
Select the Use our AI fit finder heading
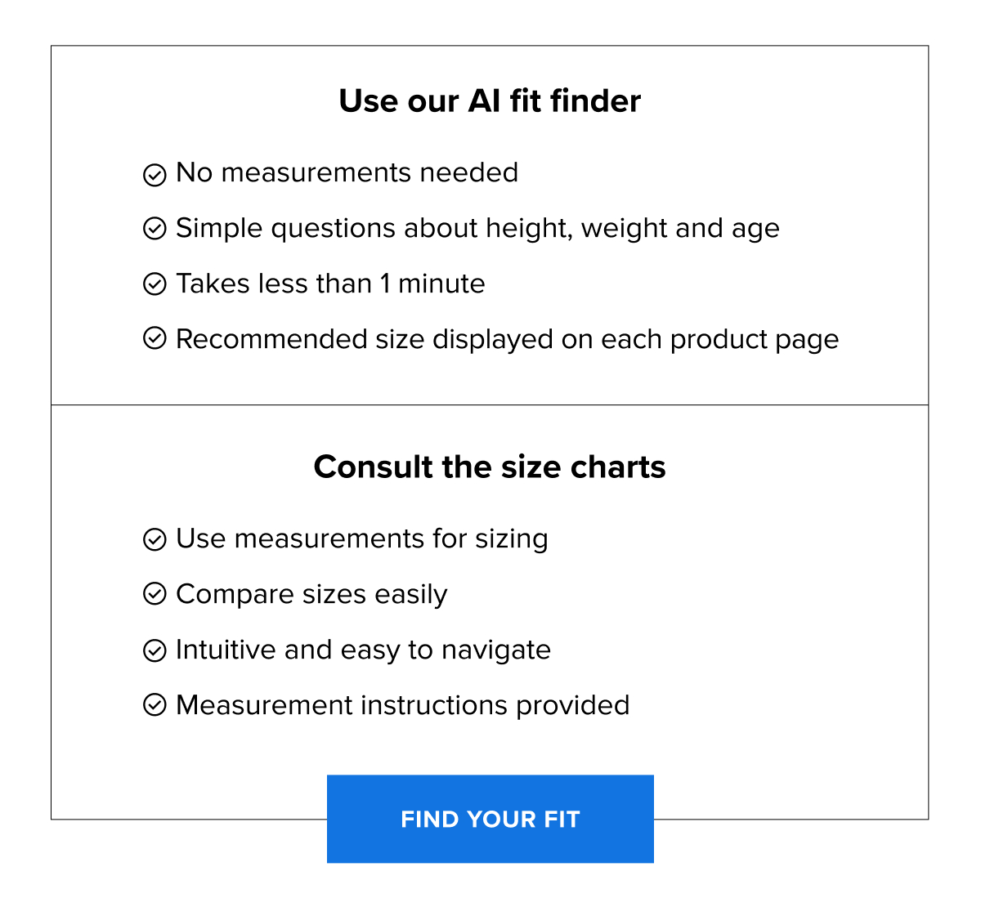[490, 101]
